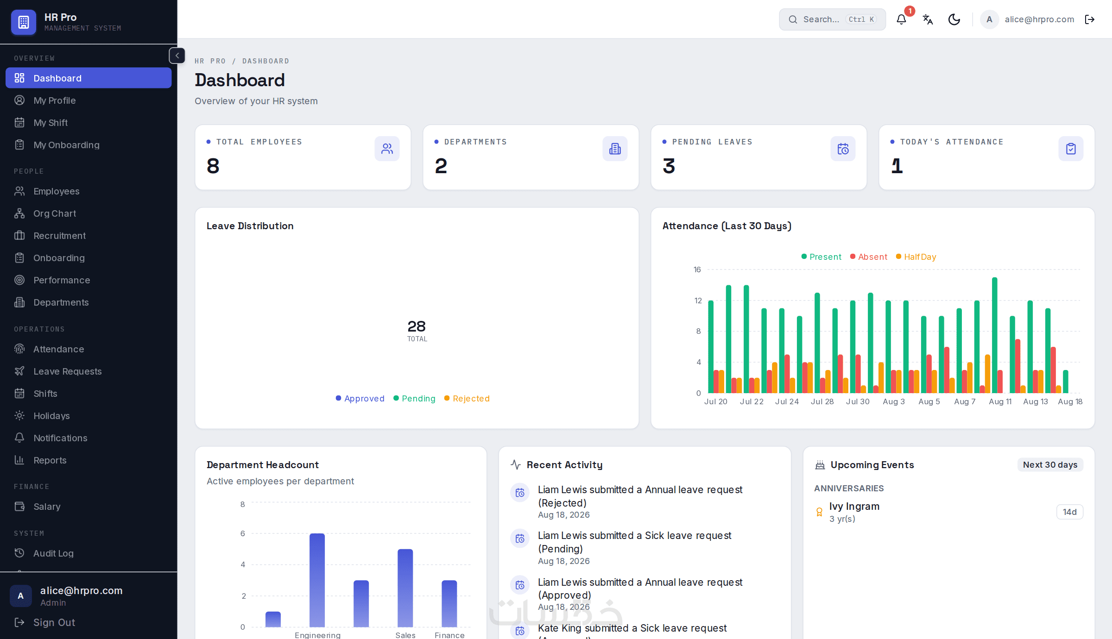This screenshot has width=1112, height=639.
Task: Focus the Search field in header
Action: 832,19
